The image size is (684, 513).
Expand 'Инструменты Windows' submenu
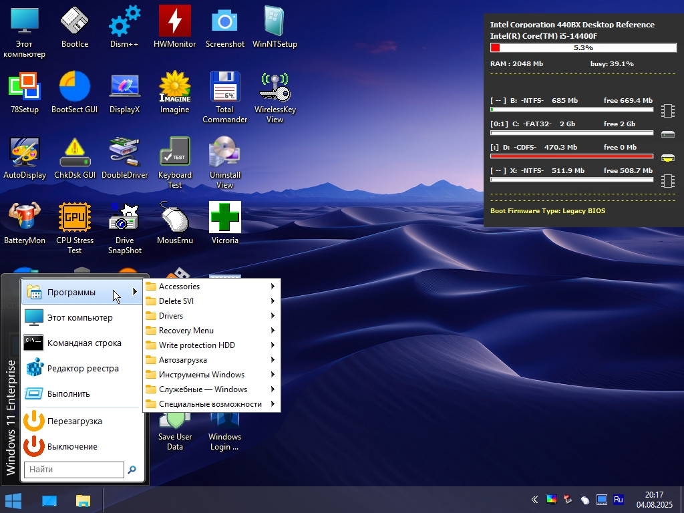pyautogui.click(x=212, y=375)
